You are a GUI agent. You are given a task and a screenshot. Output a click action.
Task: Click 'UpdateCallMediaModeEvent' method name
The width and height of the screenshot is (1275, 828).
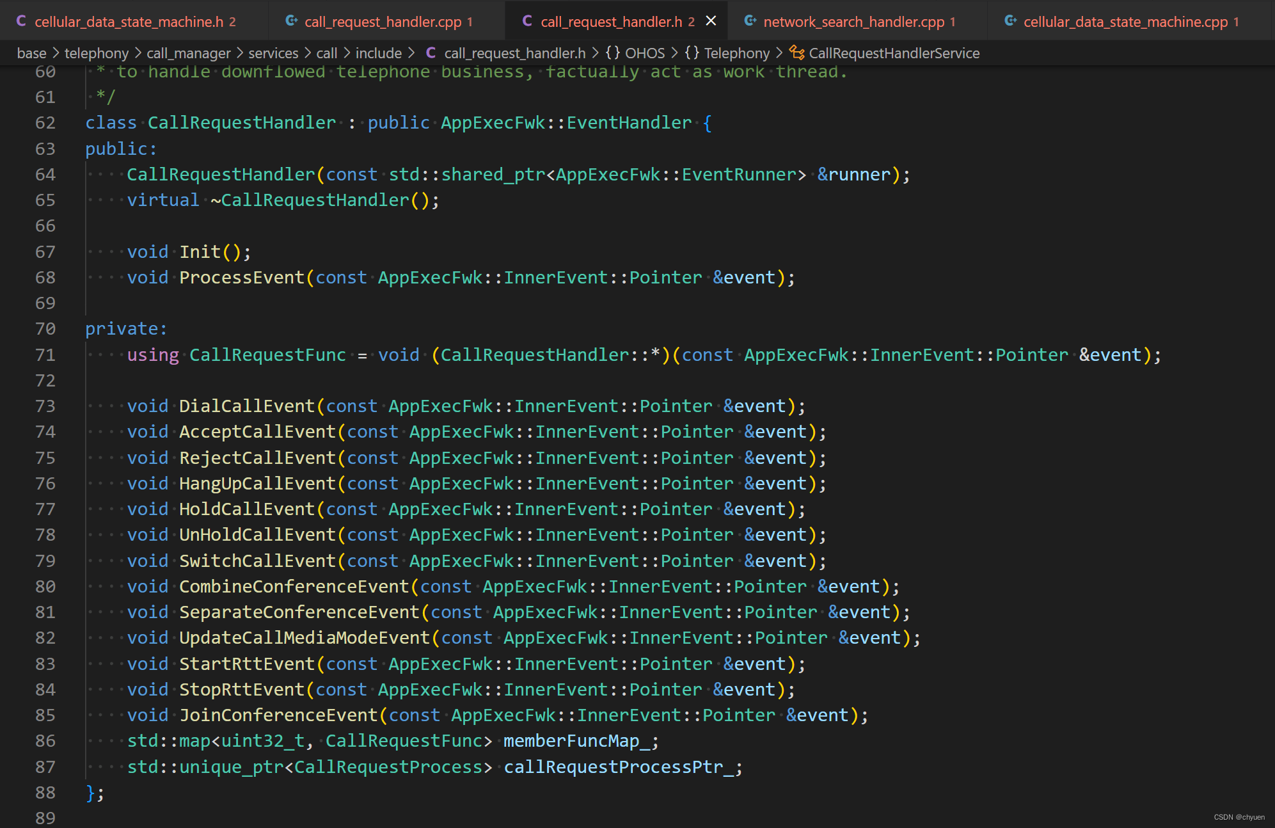pos(305,638)
